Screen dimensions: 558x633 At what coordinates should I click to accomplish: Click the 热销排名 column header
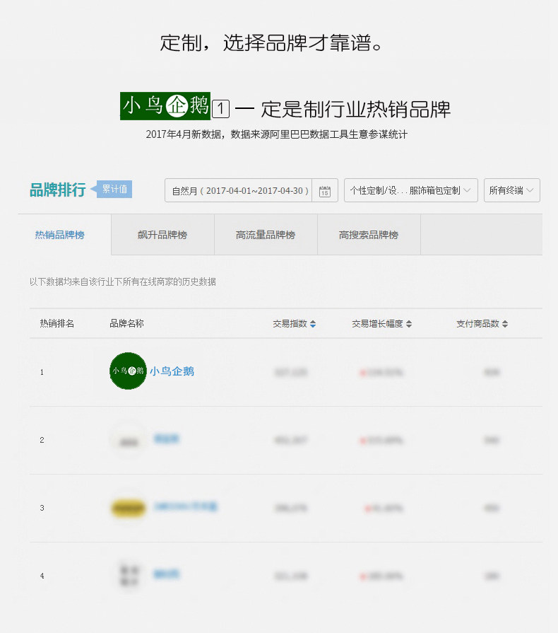[x=57, y=323]
